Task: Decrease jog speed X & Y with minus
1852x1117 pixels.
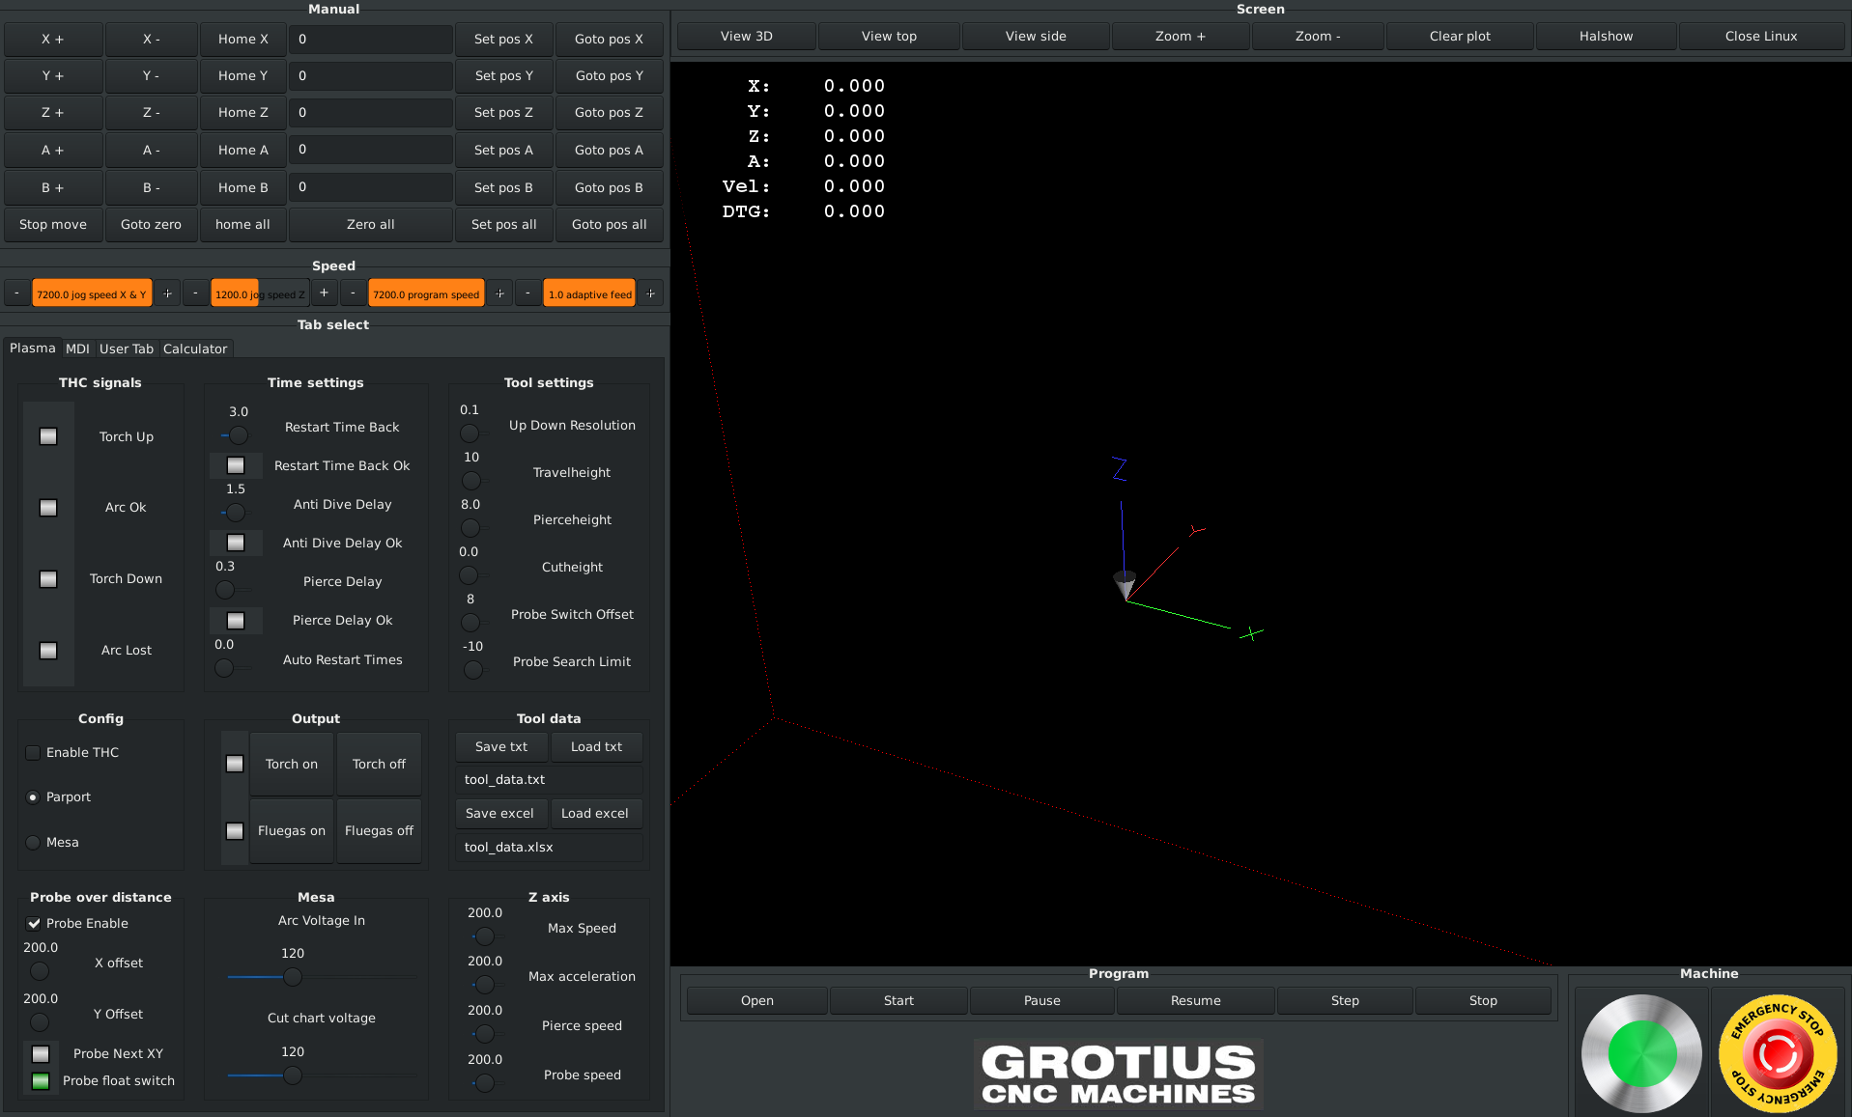Action: tap(16, 293)
